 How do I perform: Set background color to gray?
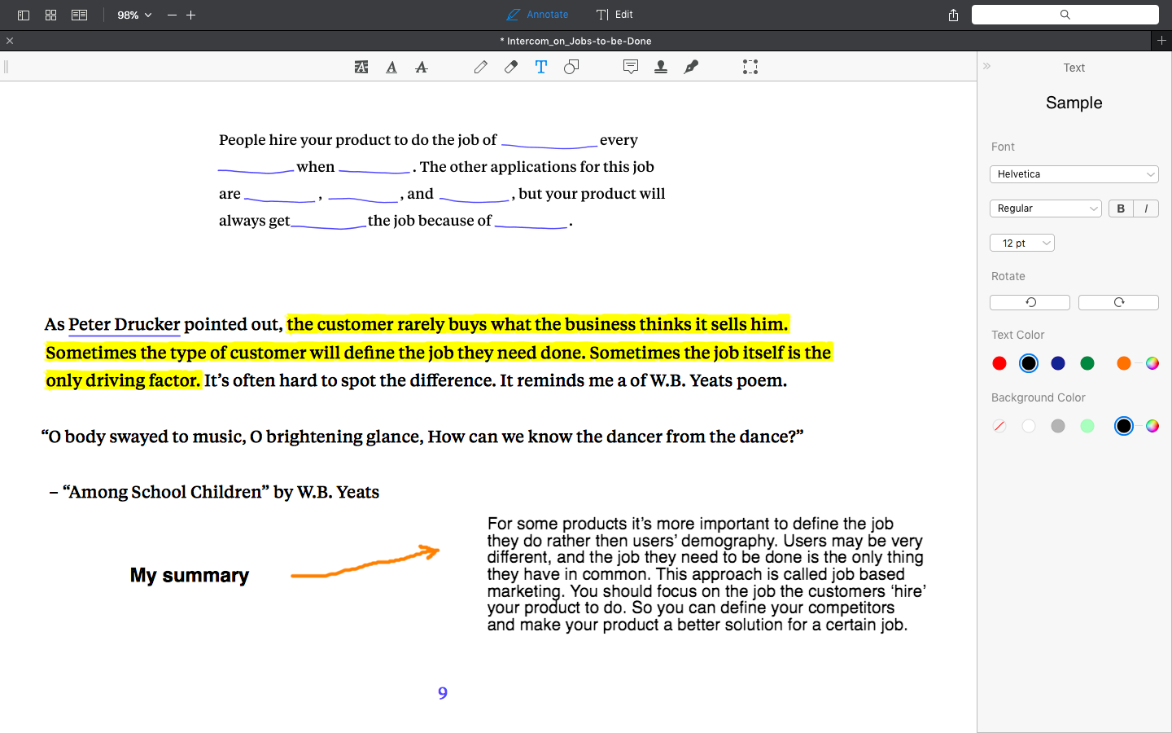pyautogui.click(x=1058, y=426)
